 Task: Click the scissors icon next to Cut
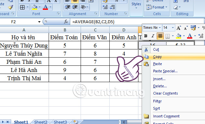pyautogui.click(x=146, y=49)
